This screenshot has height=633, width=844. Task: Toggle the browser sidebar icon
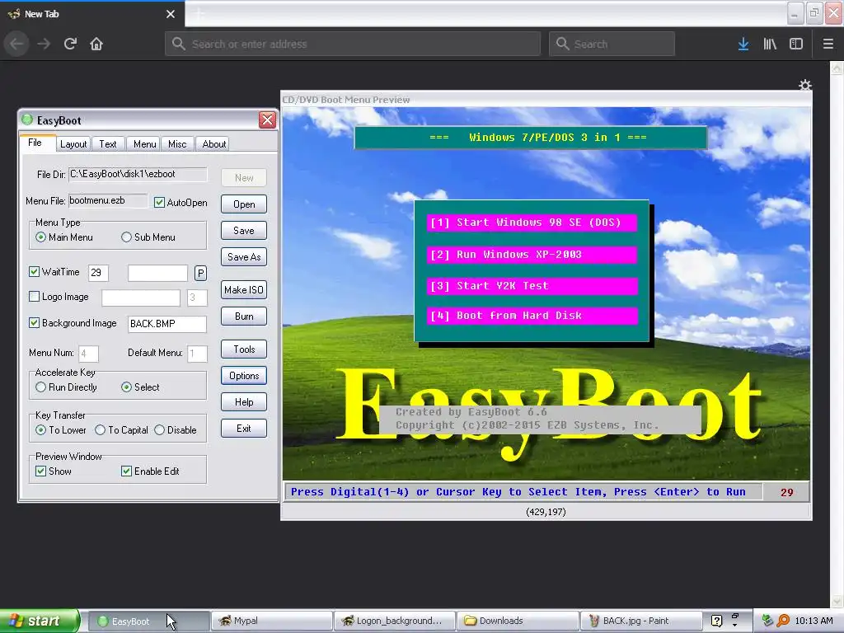click(x=796, y=45)
